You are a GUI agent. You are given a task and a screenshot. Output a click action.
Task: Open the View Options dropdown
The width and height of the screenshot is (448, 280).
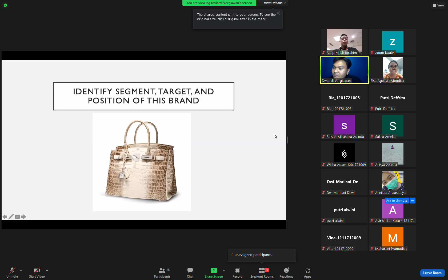tap(275, 3)
